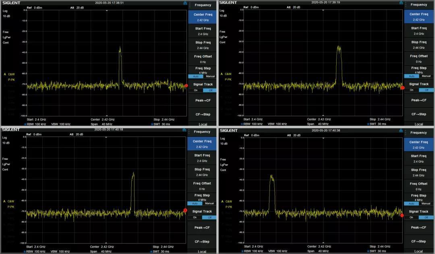This screenshot has width=435, height=254.
Task: Choose Start Freq in the 17:39:19 capture
Action: [418, 31]
